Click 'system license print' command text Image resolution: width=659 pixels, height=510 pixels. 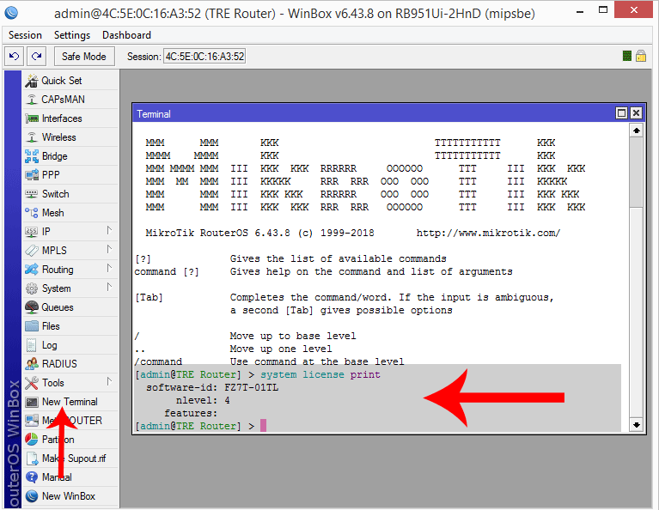point(320,374)
